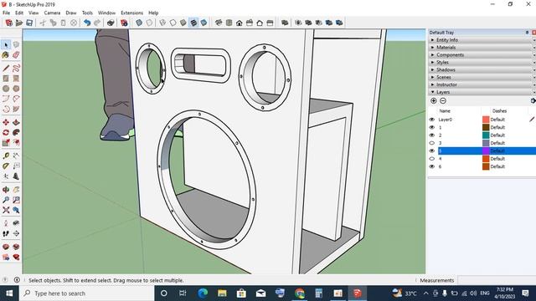
Task: Choose the Paint Bucket tool
Action: click(6, 55)
